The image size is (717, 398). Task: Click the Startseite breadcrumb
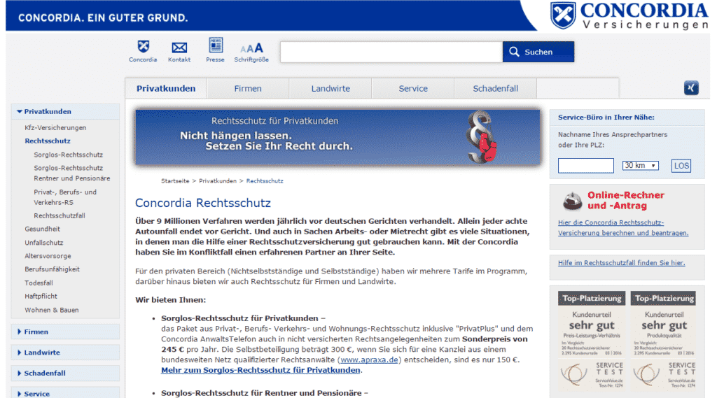pos(174,181)
